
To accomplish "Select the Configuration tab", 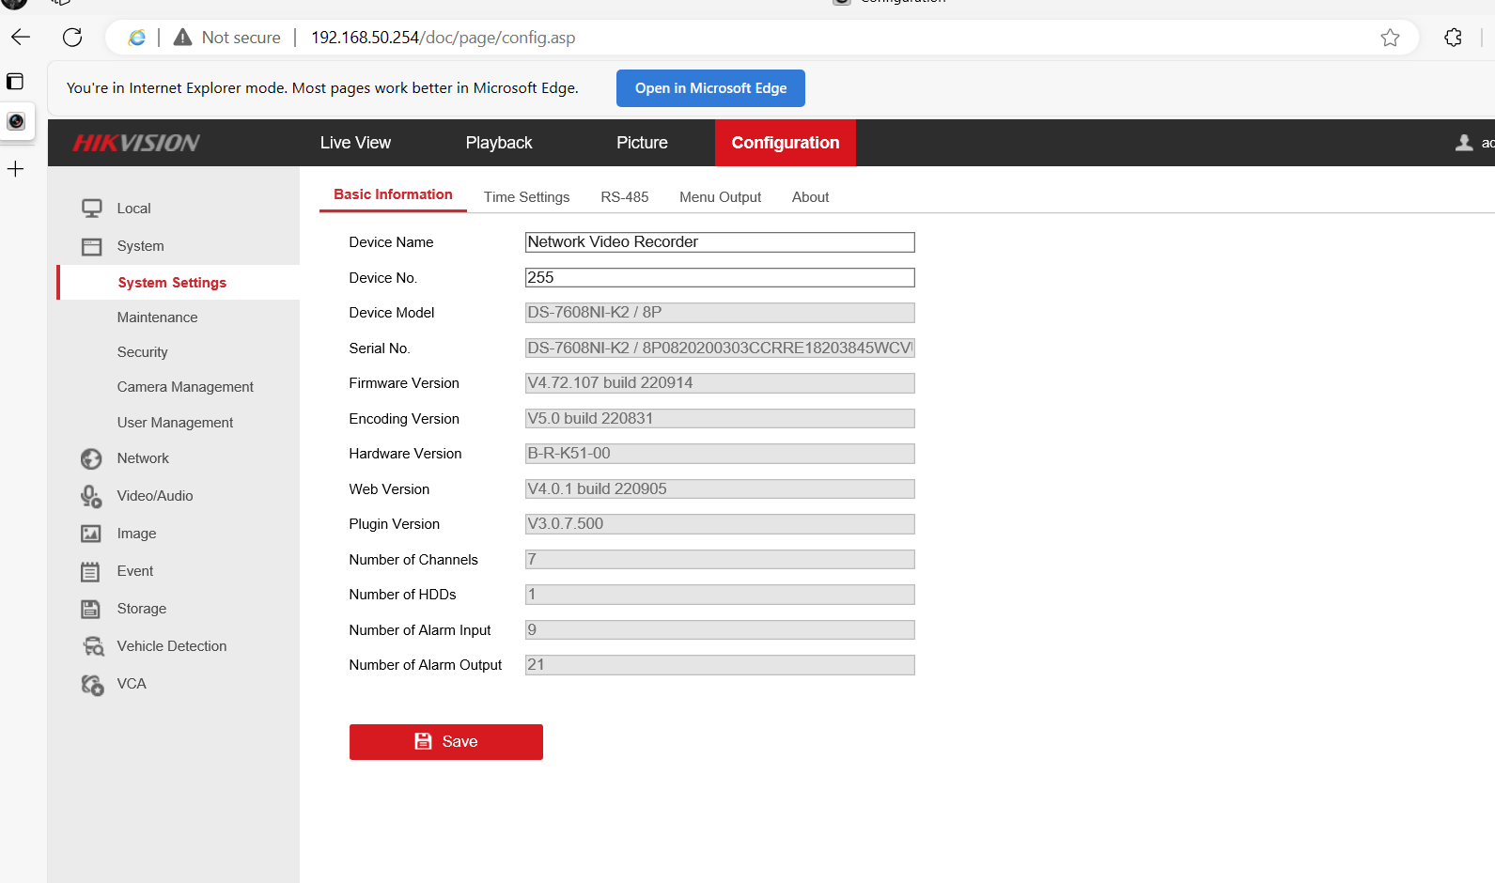I will tap(786, 143).
